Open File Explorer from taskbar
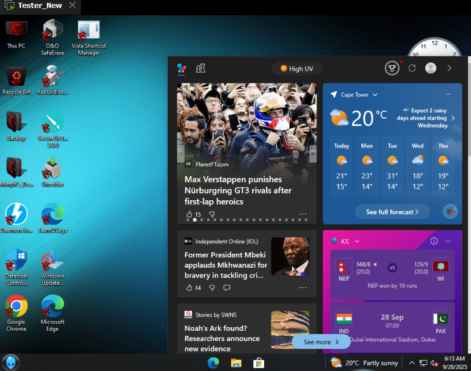The width and height of the screenshot is (471, 371). 236,363
